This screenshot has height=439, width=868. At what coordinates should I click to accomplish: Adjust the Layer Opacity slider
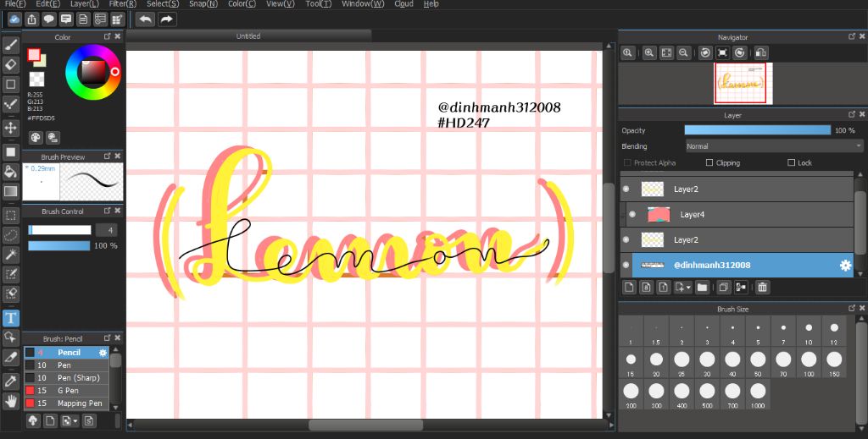pyautogui.click(x=757, y=130)
